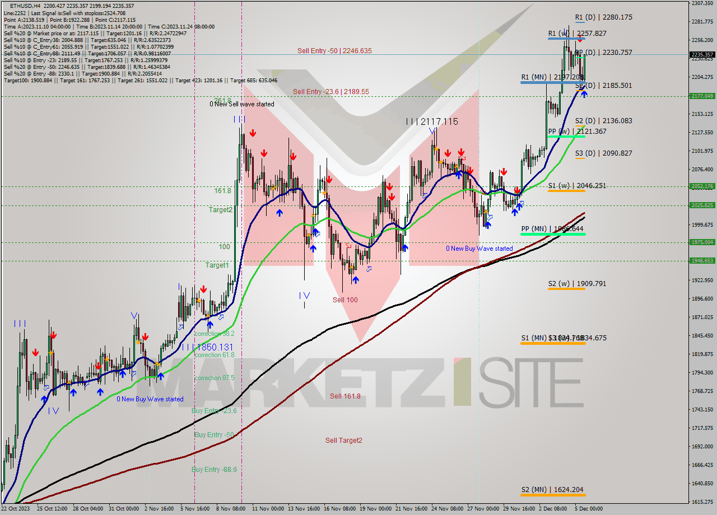Click the 'R1 (w) | 2257.827' pivot label
717x515 pixels.
pos(578,34)
